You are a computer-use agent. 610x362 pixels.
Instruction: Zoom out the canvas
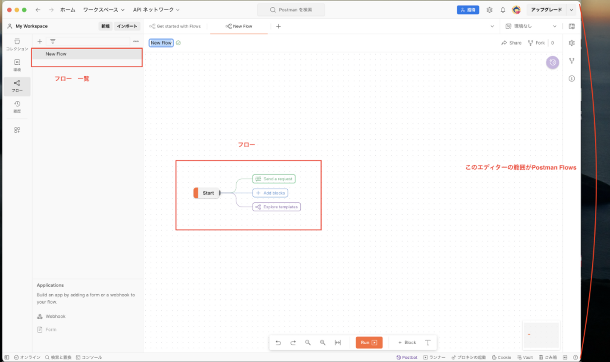coord(308,343)
